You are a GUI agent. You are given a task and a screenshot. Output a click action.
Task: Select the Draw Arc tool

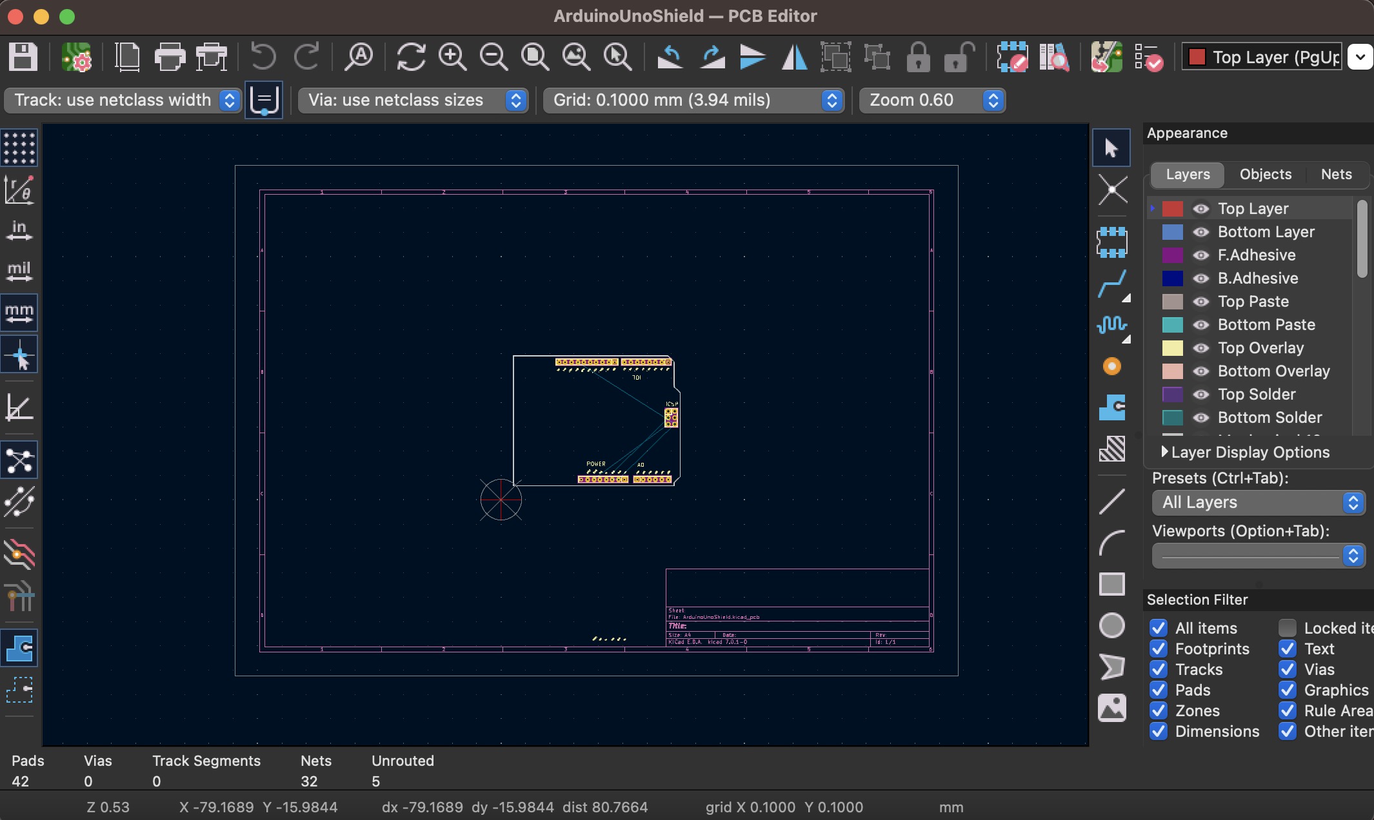[1111, 543]
